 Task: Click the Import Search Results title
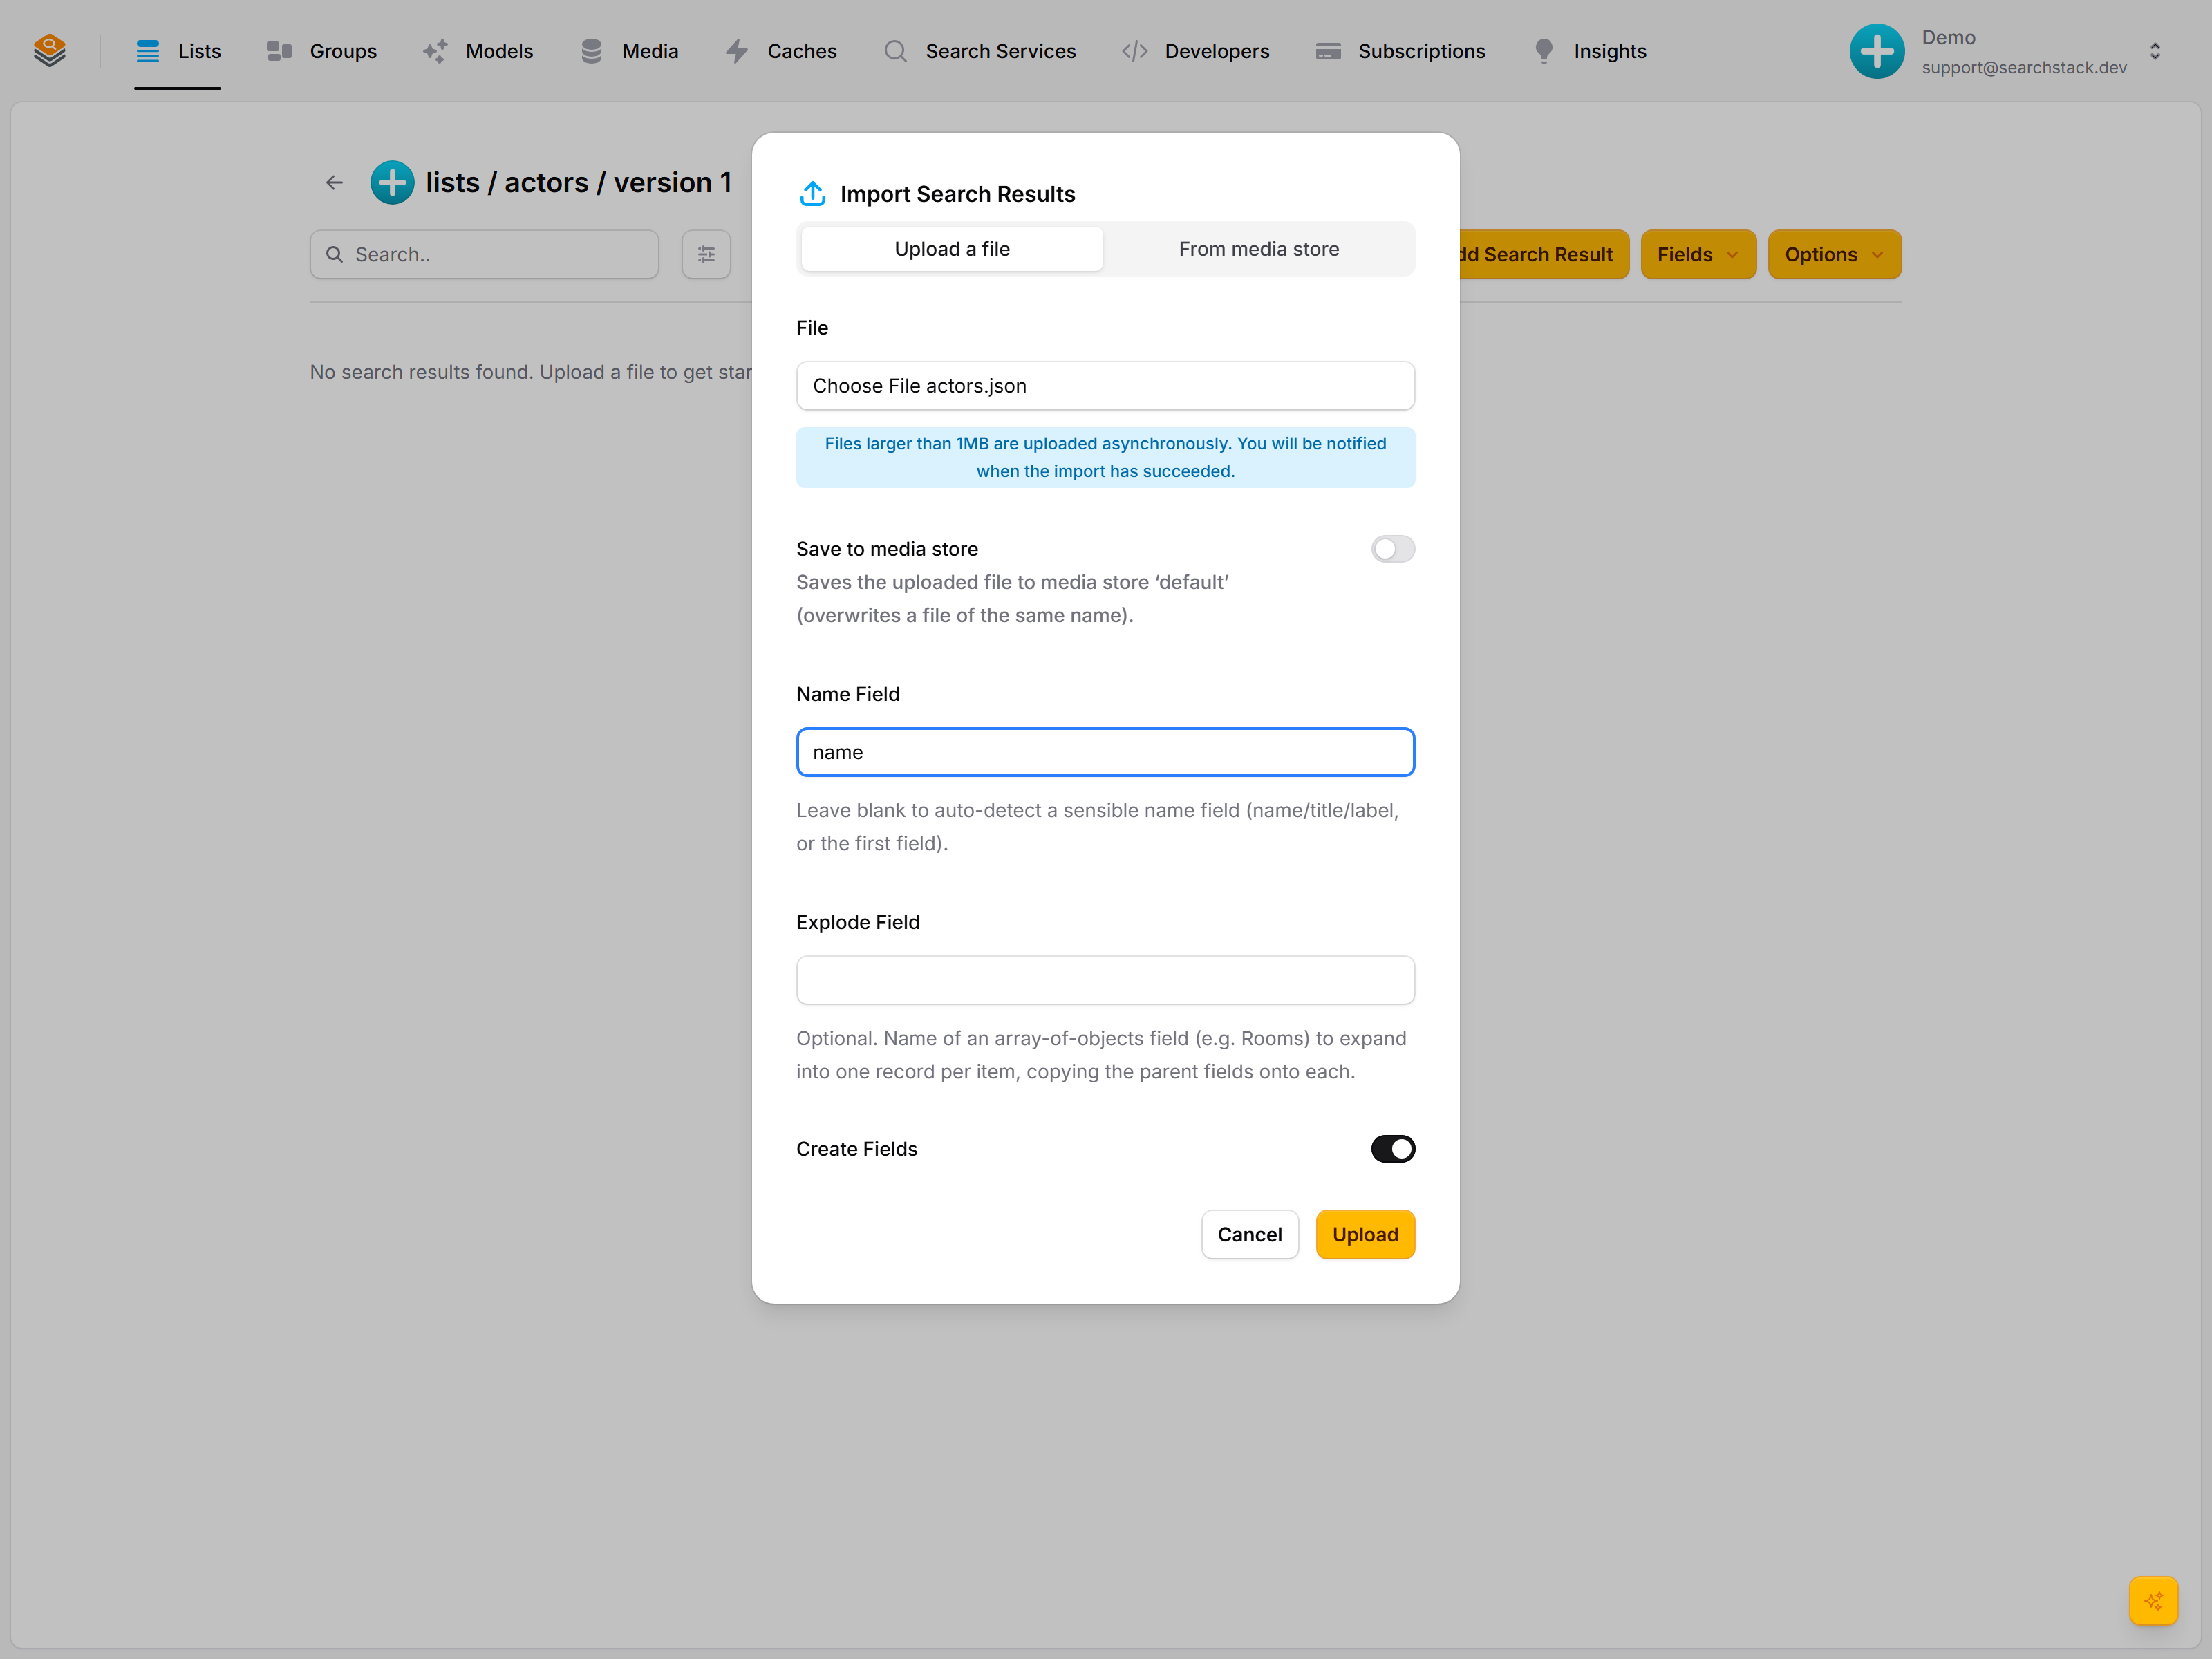coord(957,194)
